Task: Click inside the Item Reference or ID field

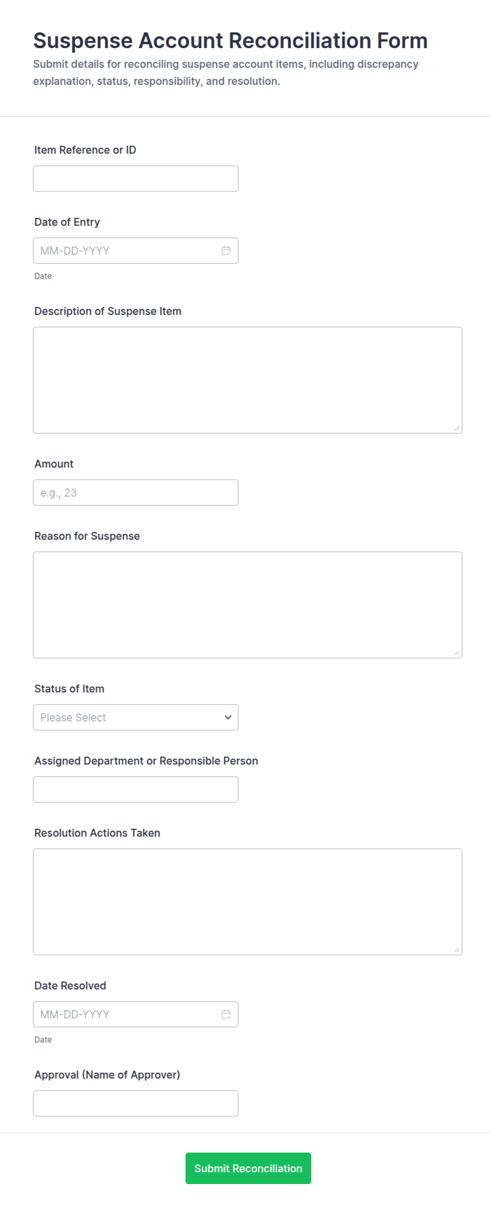Action: click(x=135, y=178)
